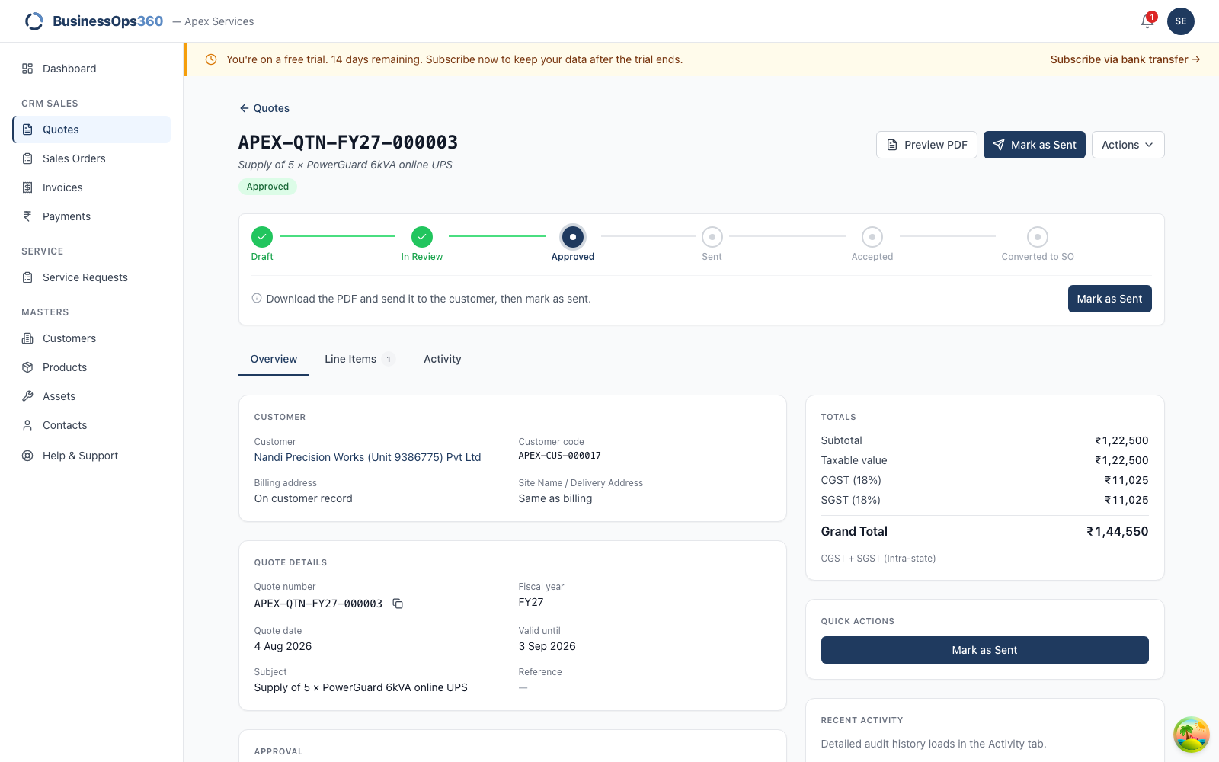Go back to Quotes list via arrow link

264,108
